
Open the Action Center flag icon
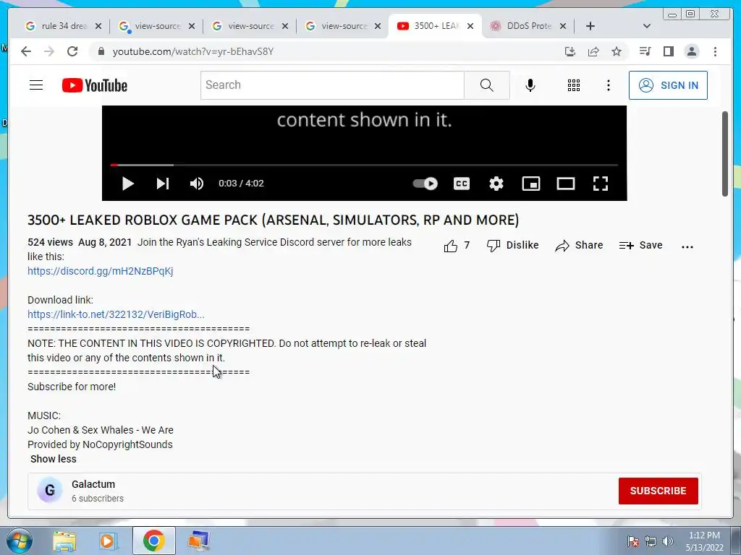633,541
